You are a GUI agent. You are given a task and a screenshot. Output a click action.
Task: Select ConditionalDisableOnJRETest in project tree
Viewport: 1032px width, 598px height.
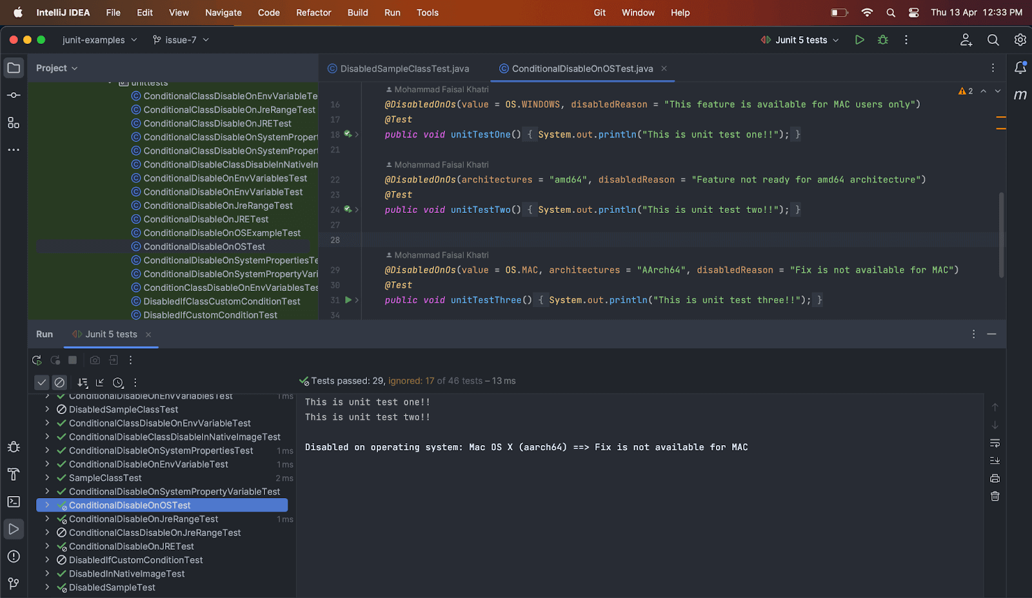point(206,219)
